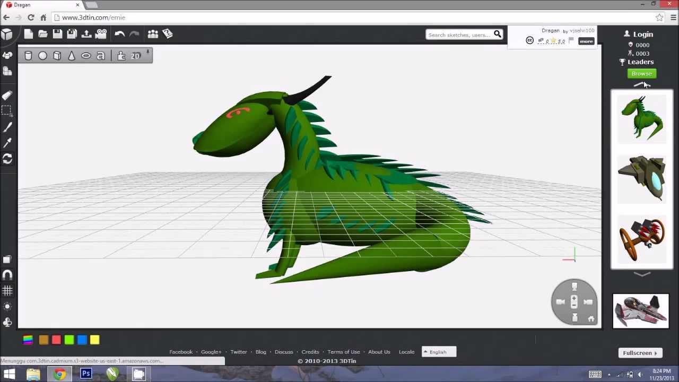Viewport: 679px width, 382px height.
Task: Select the cylinder shape tool
Action: pos(28,56)
